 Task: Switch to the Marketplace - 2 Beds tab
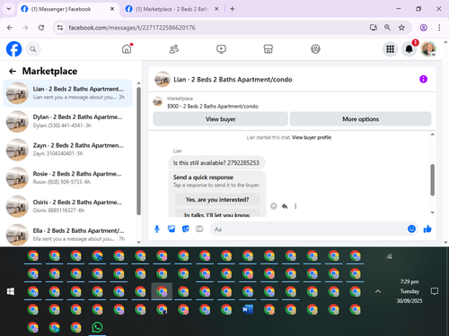(172, 9)
